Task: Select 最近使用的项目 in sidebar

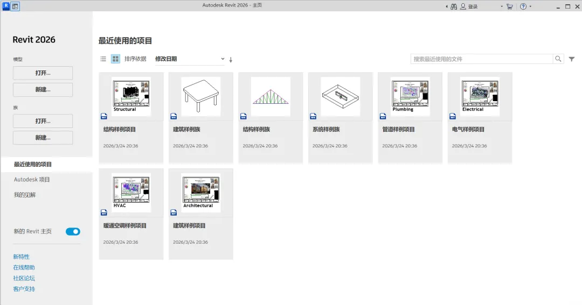Action: coord(33,164)
